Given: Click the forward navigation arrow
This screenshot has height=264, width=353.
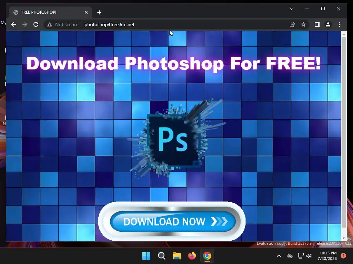Looking at the screenshot, I should 25,24.
